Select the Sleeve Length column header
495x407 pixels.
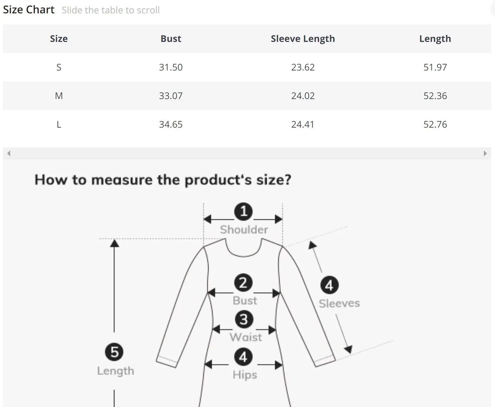coord(303,39)
